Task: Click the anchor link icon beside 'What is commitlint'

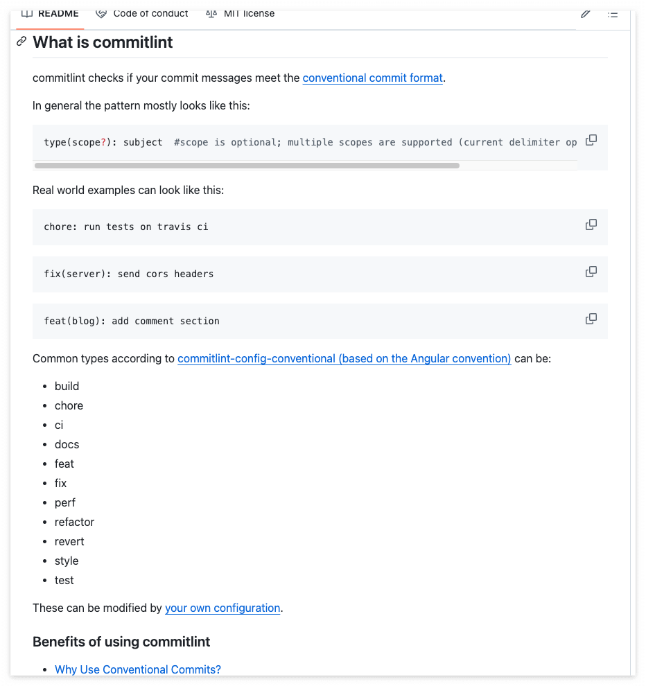Action: (21, 42)
